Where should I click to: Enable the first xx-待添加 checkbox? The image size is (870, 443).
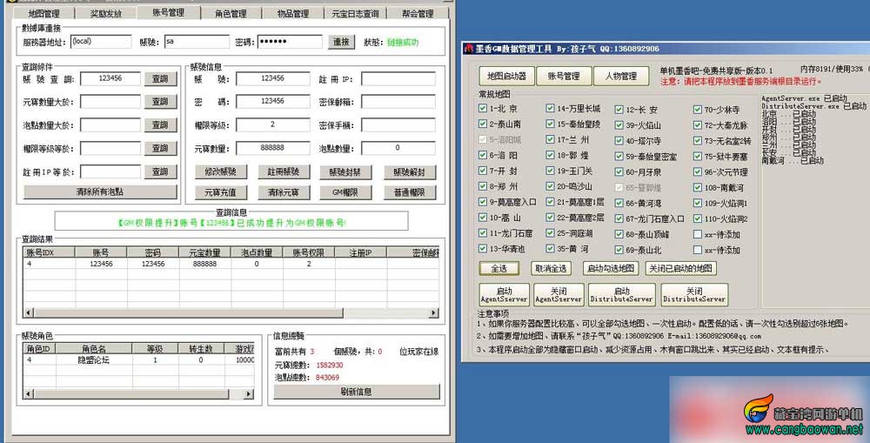coord(698,234)
